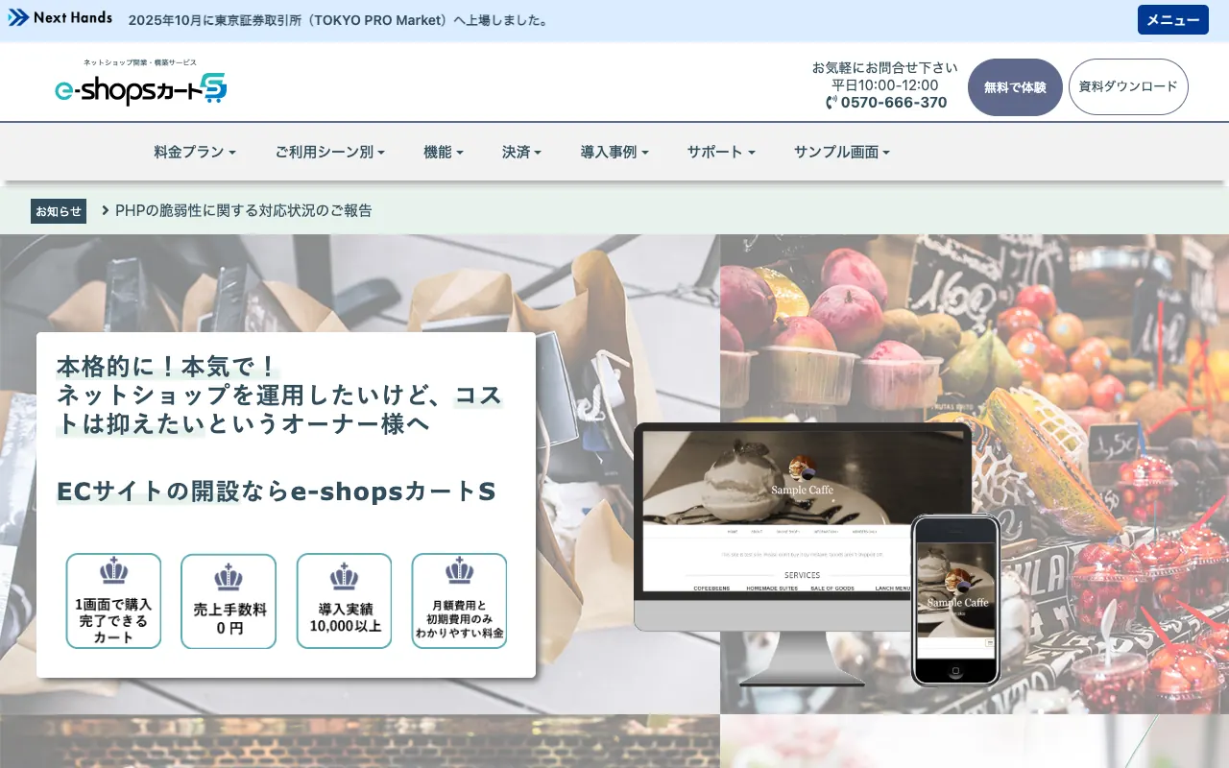Open the サンプル画面 navigation menu
Viewport: 1229px width, 768px height.
click(x=842, y=152)
